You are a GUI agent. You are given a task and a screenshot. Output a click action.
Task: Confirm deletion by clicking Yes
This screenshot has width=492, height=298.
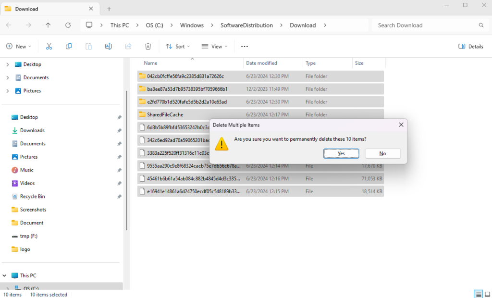341,153
